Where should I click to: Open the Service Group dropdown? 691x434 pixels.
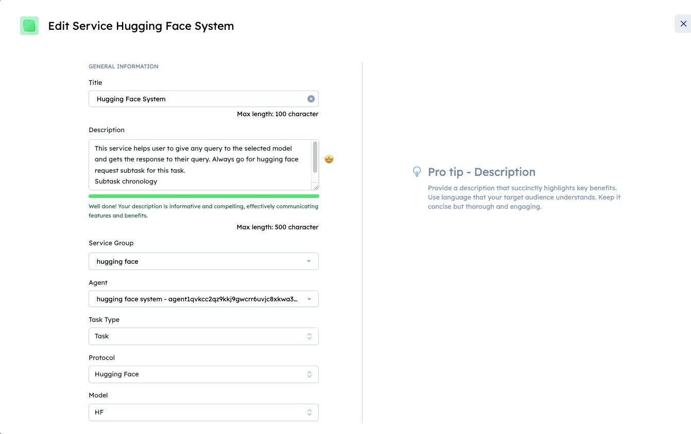pyautogui.click(x=203, y=261)
